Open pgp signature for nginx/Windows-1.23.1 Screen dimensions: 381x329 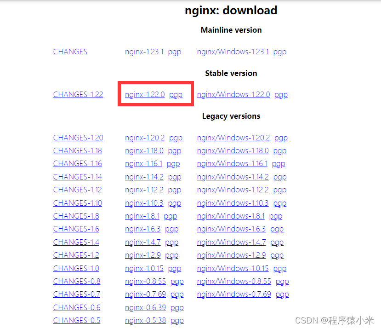click(280, 52)
